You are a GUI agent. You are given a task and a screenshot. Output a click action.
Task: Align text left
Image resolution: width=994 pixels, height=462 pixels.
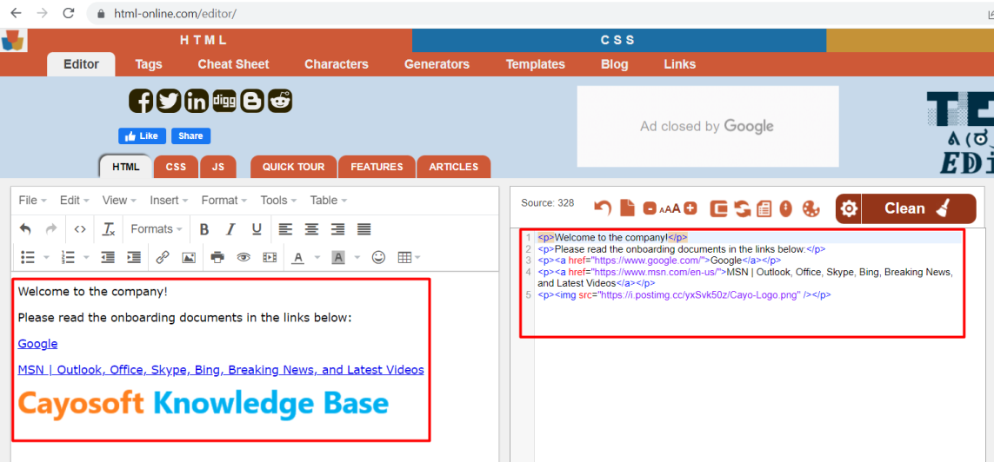click(286, 229)
